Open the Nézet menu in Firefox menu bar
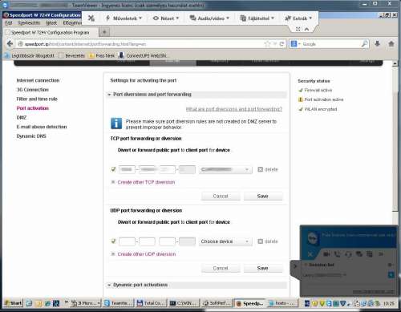The width and height of the screenshot is (401, 312). (x=51, y=23)
